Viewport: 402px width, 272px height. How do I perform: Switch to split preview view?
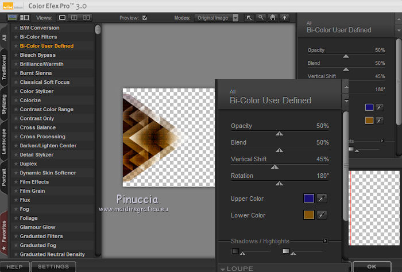pyautogui.click(x=74, y=18)
